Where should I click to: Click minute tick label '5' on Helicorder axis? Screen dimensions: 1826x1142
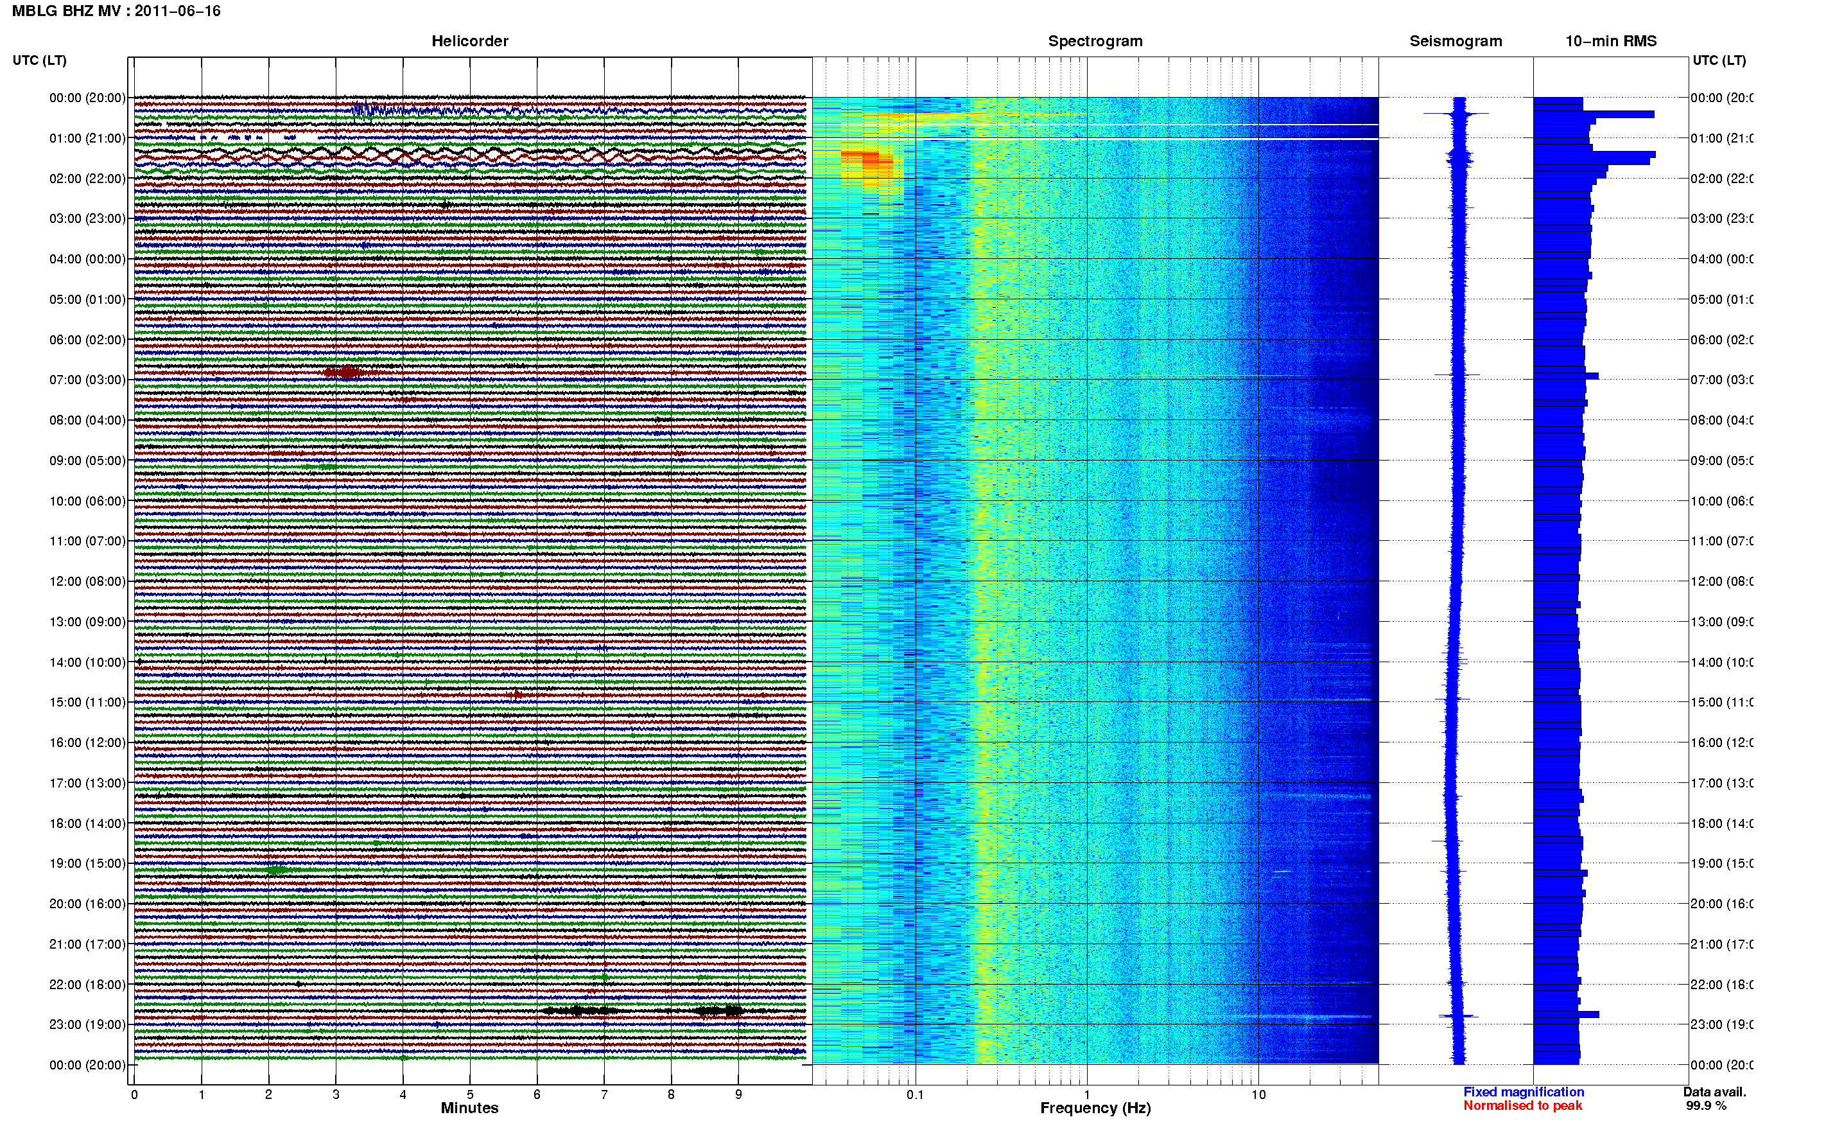coord(470,1094)
